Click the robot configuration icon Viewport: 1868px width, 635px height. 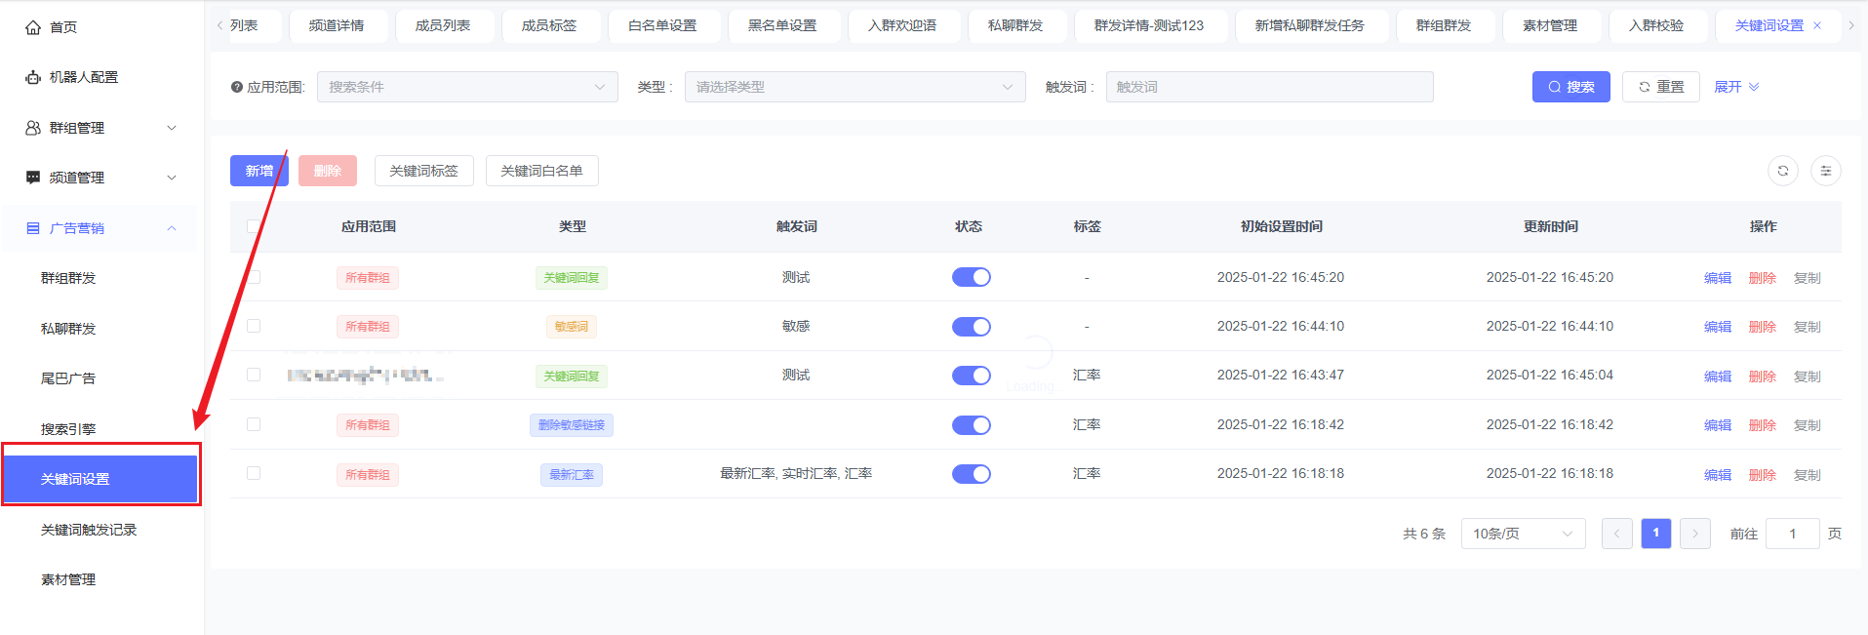(33, 77)
